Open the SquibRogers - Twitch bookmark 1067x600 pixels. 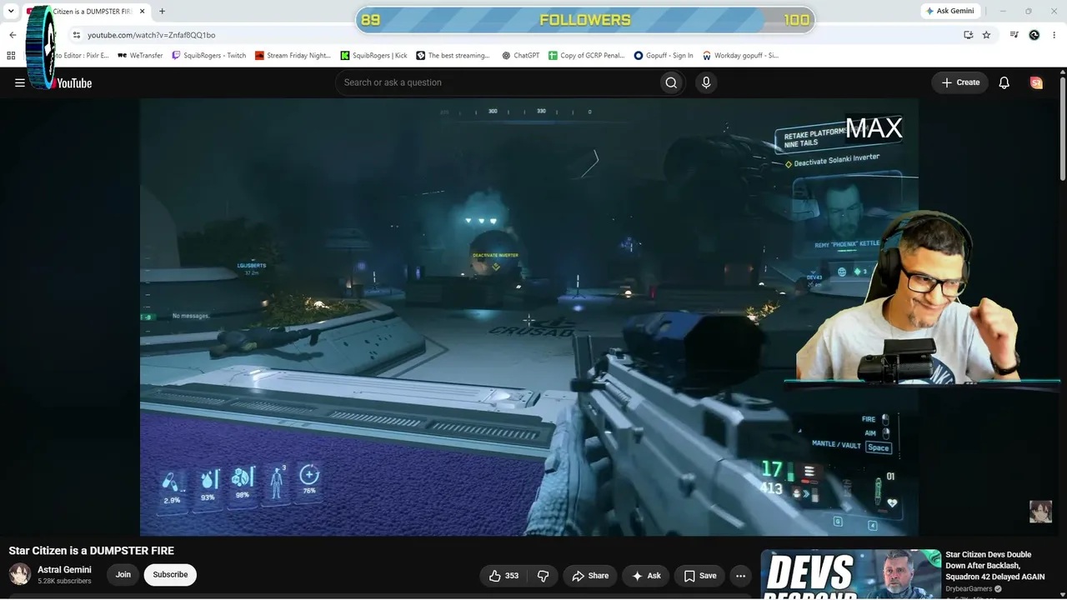[x=209, y=56]
